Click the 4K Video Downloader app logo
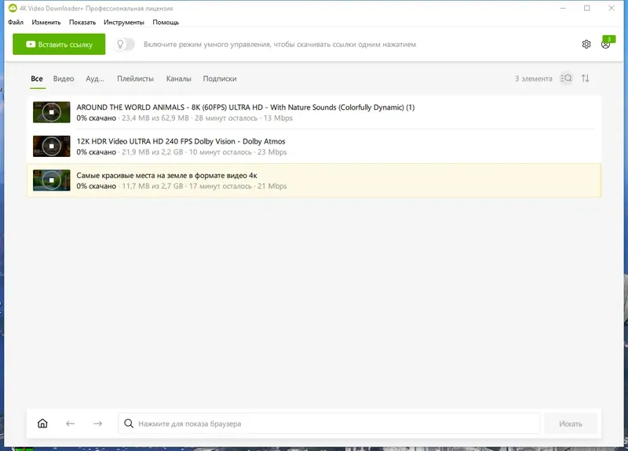The image size is (628, 451). (x=13, y=8)
